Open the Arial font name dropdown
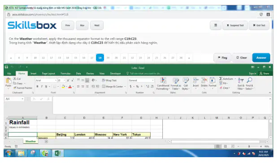The width and height of the screenshot is (277, 163). pos(56,80)
